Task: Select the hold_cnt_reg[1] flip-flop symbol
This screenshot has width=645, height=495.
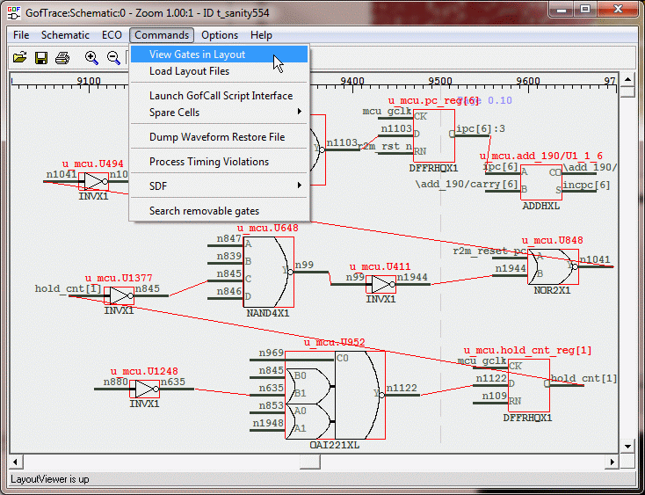Action: 528,385
